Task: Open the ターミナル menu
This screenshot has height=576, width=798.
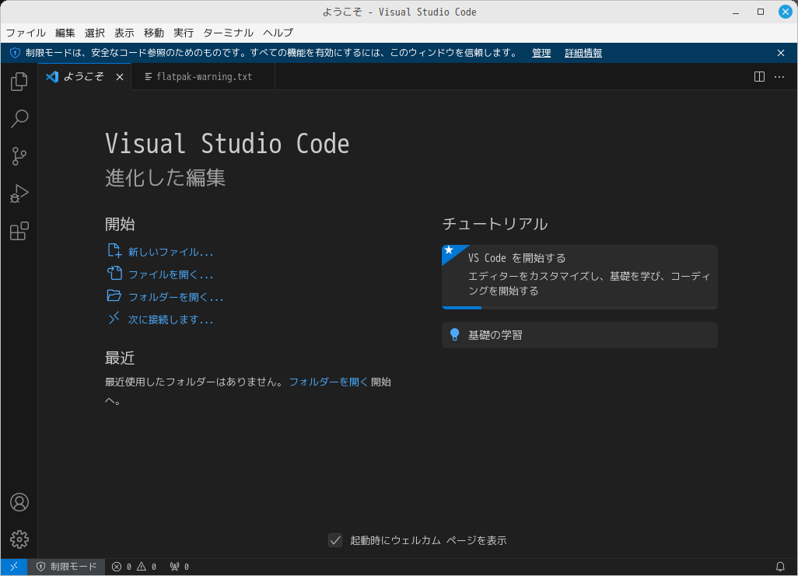Action: coord(228,33)
